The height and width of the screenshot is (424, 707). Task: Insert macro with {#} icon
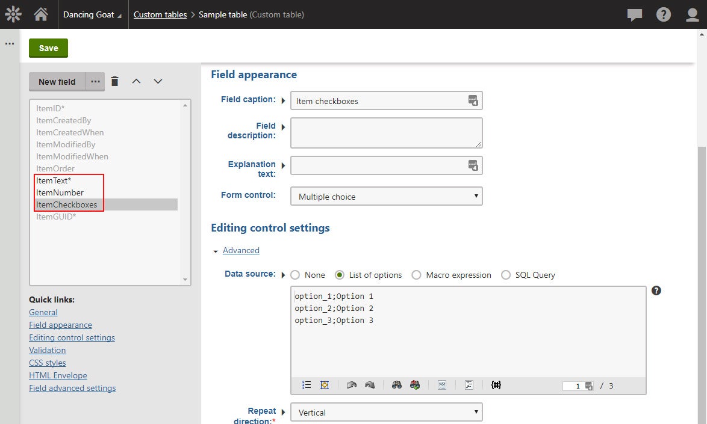(496, 385)
